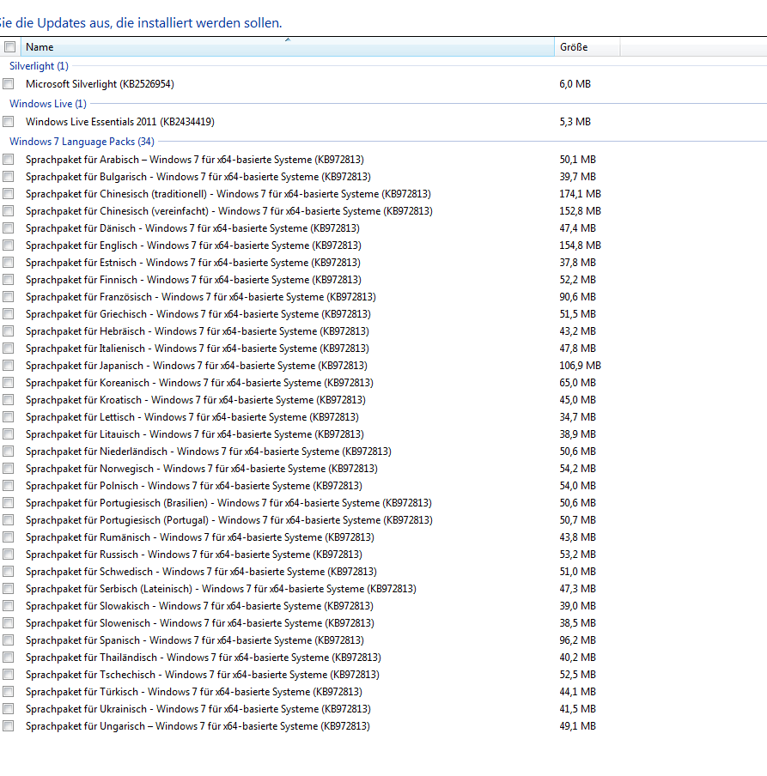Sort the list by the Name column header
Viewport: 767px width, 776px height.
[x=287, y=47]
